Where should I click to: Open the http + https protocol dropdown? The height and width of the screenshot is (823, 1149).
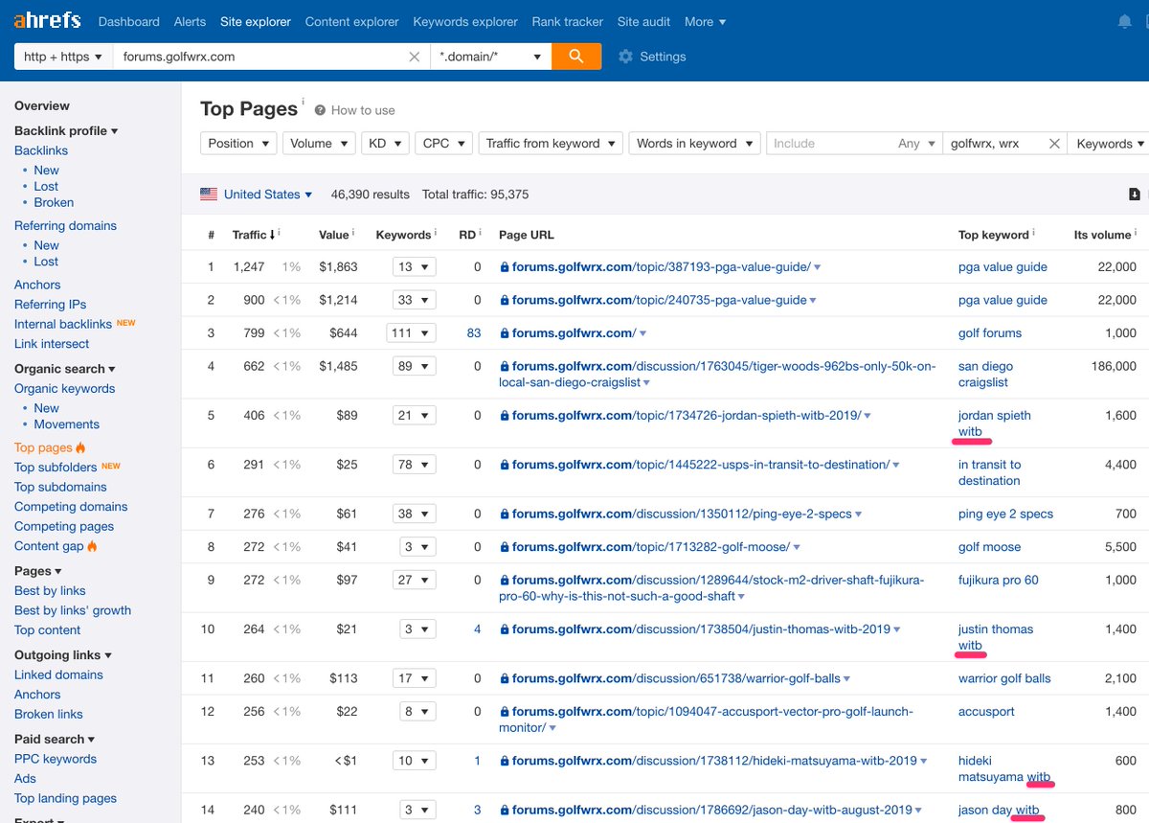click(x=63, y=57)
